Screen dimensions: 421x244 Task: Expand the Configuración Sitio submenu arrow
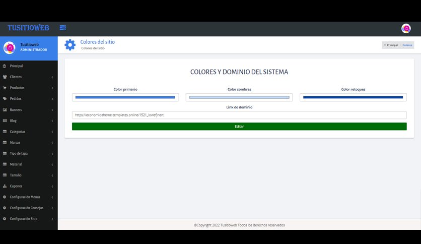(52, 219)
